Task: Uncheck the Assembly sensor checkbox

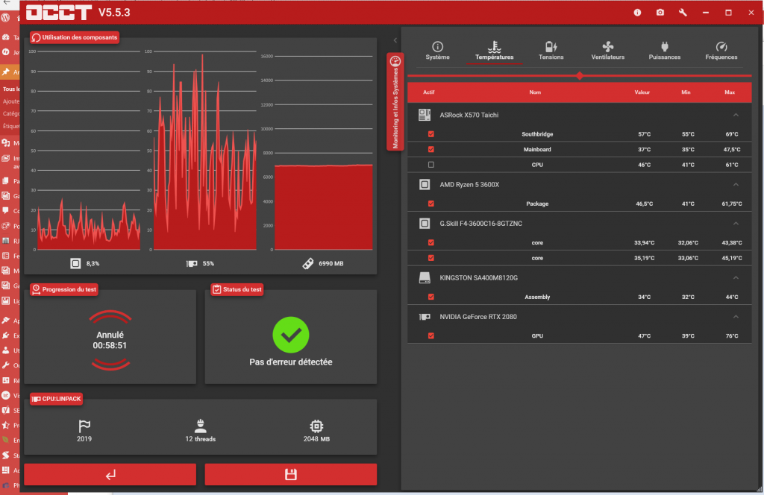Action: click(x=430, y=297)
